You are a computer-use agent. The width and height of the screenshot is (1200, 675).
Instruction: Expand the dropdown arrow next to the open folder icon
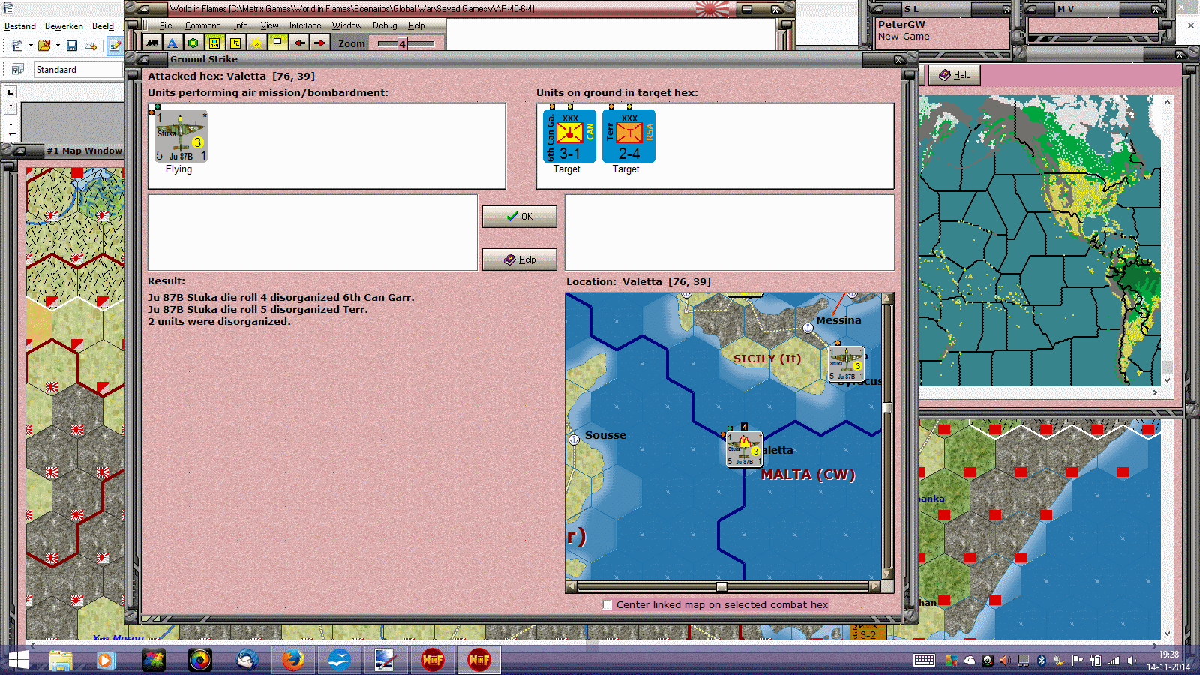[x=58, y=46]
